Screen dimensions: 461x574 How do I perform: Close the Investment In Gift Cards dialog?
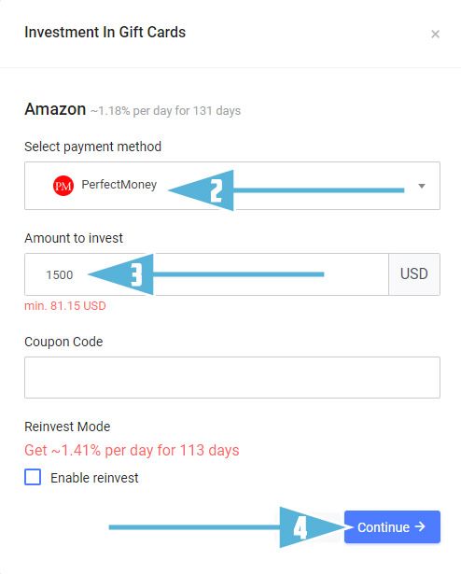click(x=435, y=34)
